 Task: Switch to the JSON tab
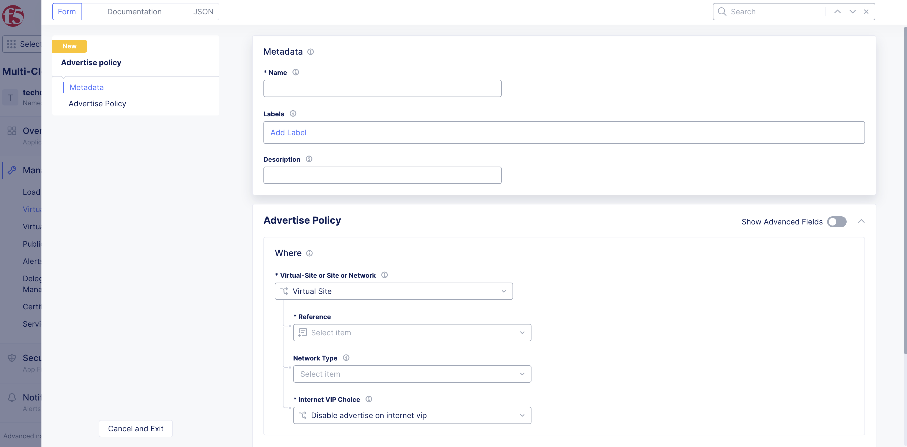[x=203, y=12]
